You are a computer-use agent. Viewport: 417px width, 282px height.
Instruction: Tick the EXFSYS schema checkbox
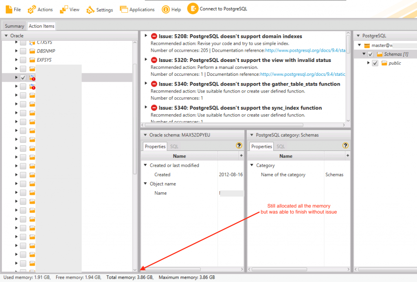pyautogui.click(x=23, y=59)
